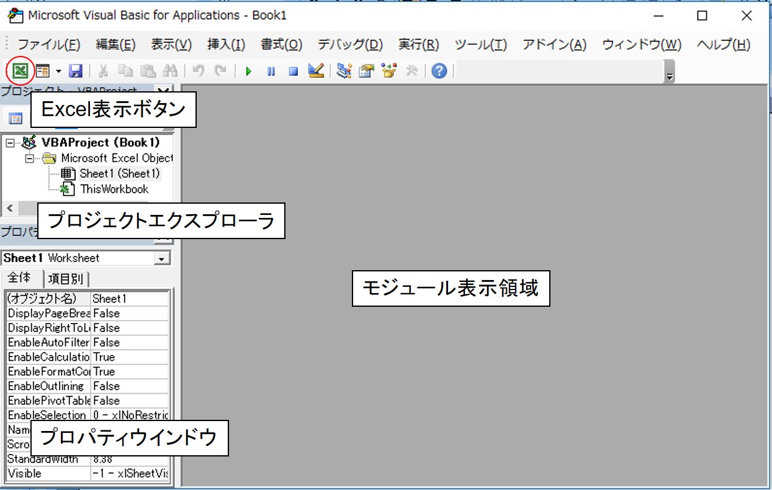Switch to the 項目別 properties tab
Image resolution: width=772 pixels, height=490 pixels.
click(68, 279)
